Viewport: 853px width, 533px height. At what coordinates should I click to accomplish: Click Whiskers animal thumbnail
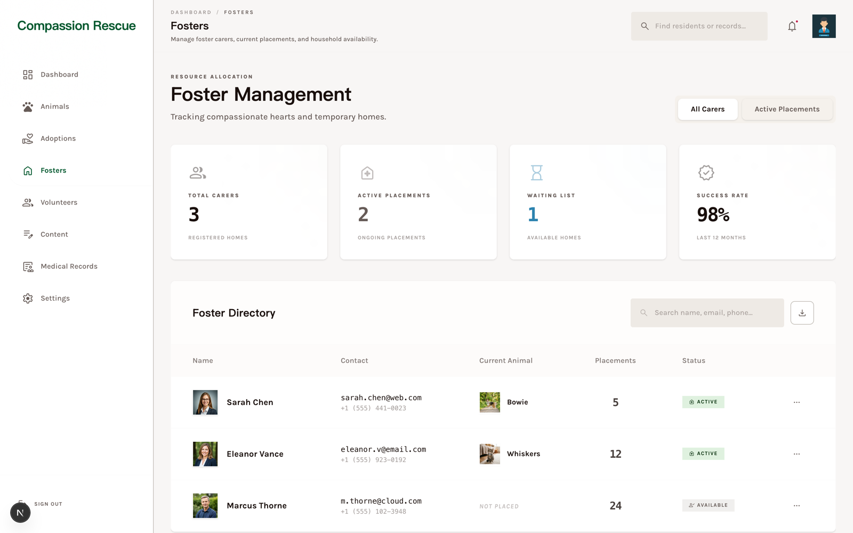click(489, 454)
